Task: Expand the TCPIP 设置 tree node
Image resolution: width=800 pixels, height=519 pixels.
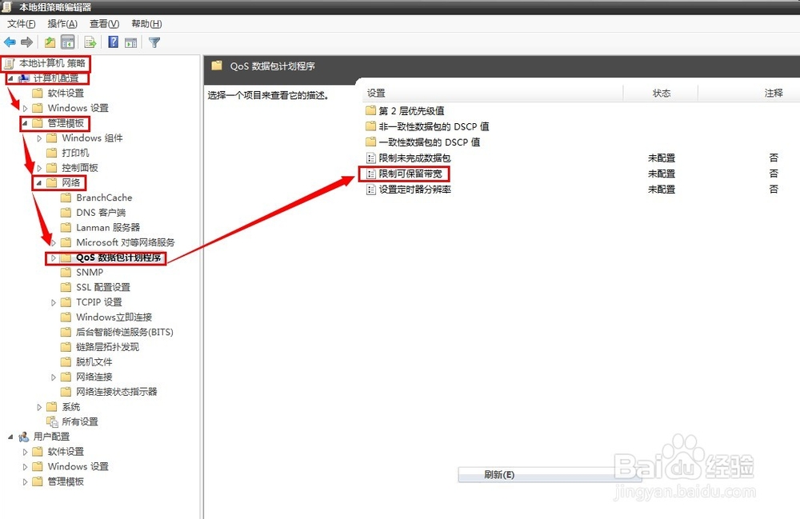Action: (x=54, y=302)
